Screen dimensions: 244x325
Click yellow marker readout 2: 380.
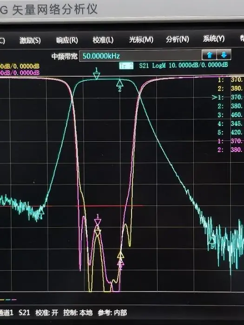click(231, 88)
